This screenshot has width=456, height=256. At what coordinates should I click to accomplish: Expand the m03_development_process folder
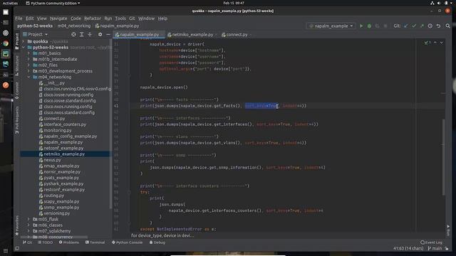tap(28, 71)
